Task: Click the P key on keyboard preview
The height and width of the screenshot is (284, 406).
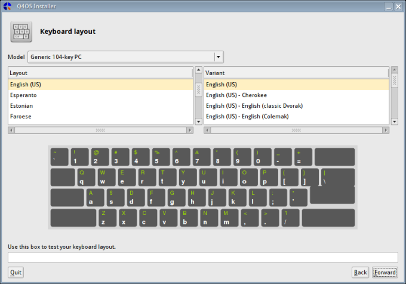Action: [x=269, y=177]
